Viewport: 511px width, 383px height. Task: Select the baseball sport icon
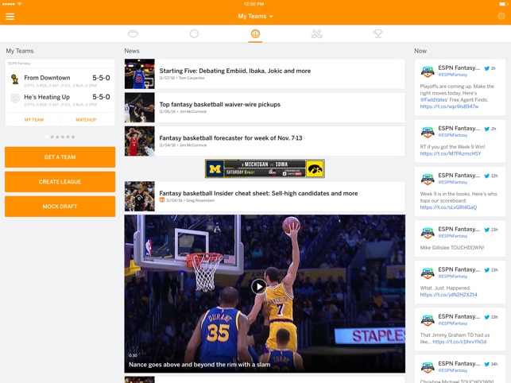194,34
